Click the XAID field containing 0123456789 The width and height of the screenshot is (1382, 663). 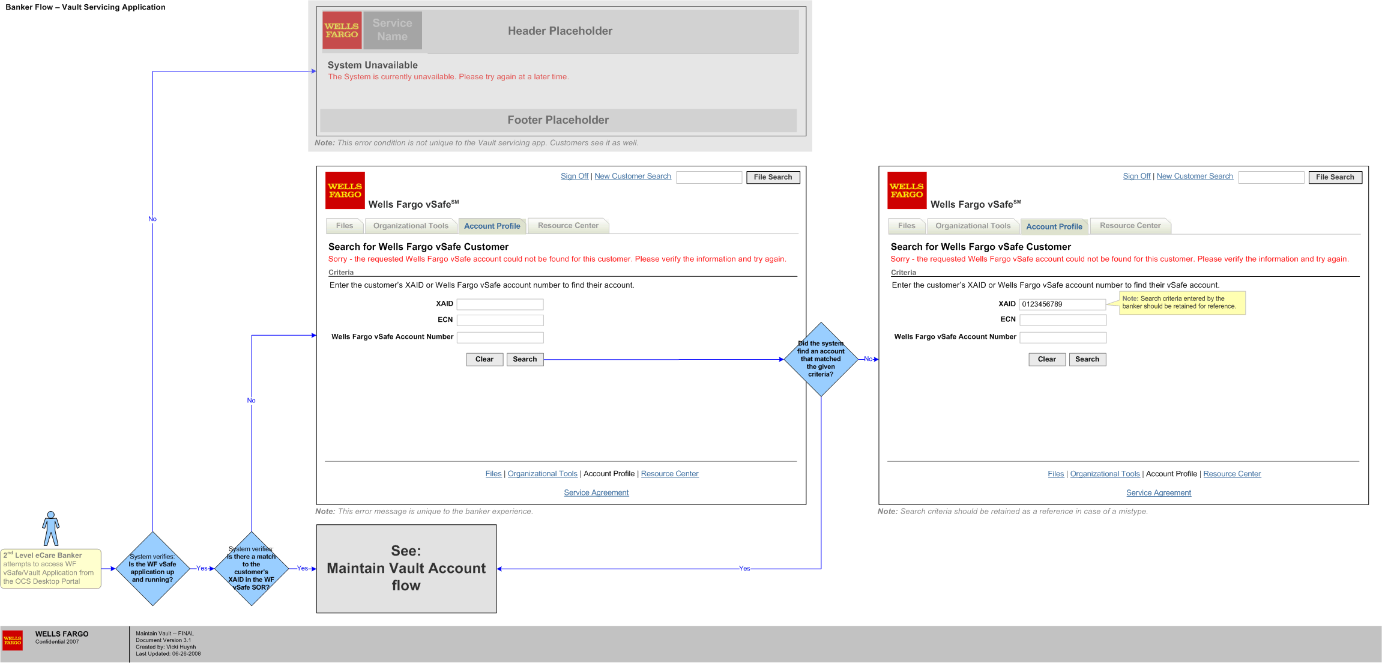click(x=1063, y=304)
